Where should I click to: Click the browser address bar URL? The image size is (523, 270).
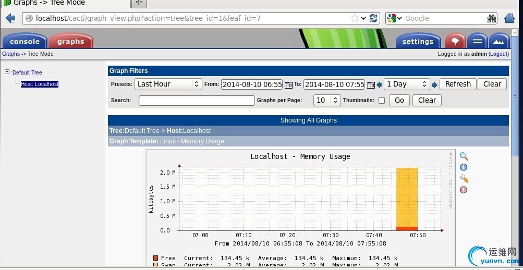point(148,18)
